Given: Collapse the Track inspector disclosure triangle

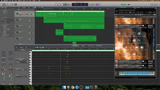Looking at the screenshot, I should [1, 20].
